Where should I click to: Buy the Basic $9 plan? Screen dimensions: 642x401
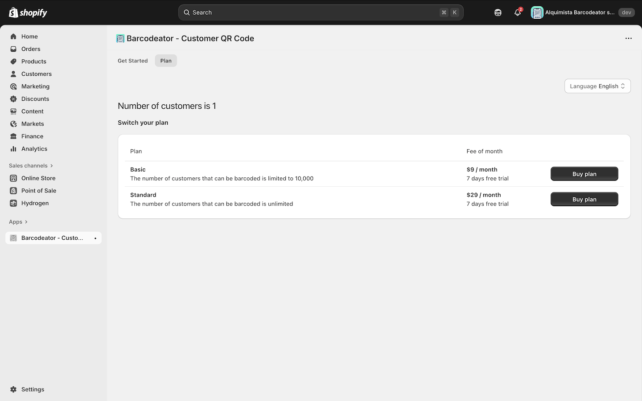tap(584, 174)
